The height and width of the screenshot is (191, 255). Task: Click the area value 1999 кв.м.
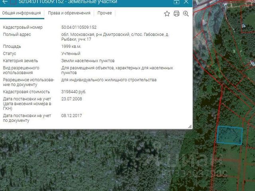pyautogui.click(x=71, y=47)
